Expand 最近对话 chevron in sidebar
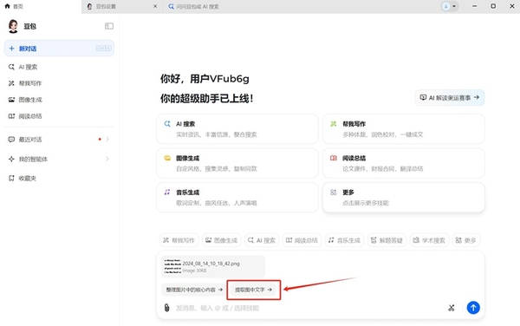Image resolution: width=520 pixels, height=326 pixels. [x=107, y=140]
